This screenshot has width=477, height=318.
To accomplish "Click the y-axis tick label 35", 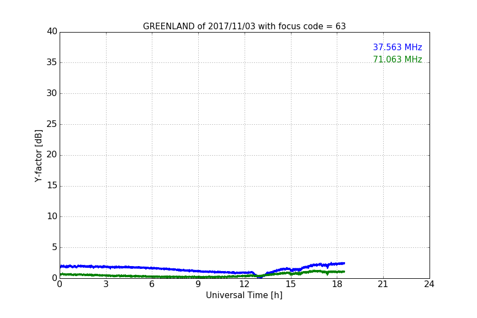I will pos(52,62).
